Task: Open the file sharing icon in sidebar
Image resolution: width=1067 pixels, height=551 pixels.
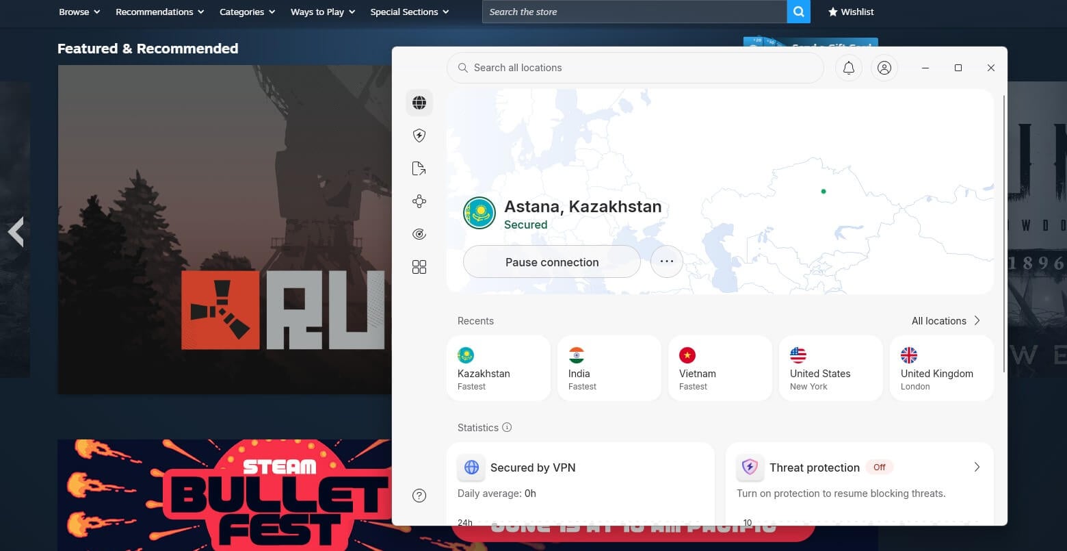Action: pos(419,168)
